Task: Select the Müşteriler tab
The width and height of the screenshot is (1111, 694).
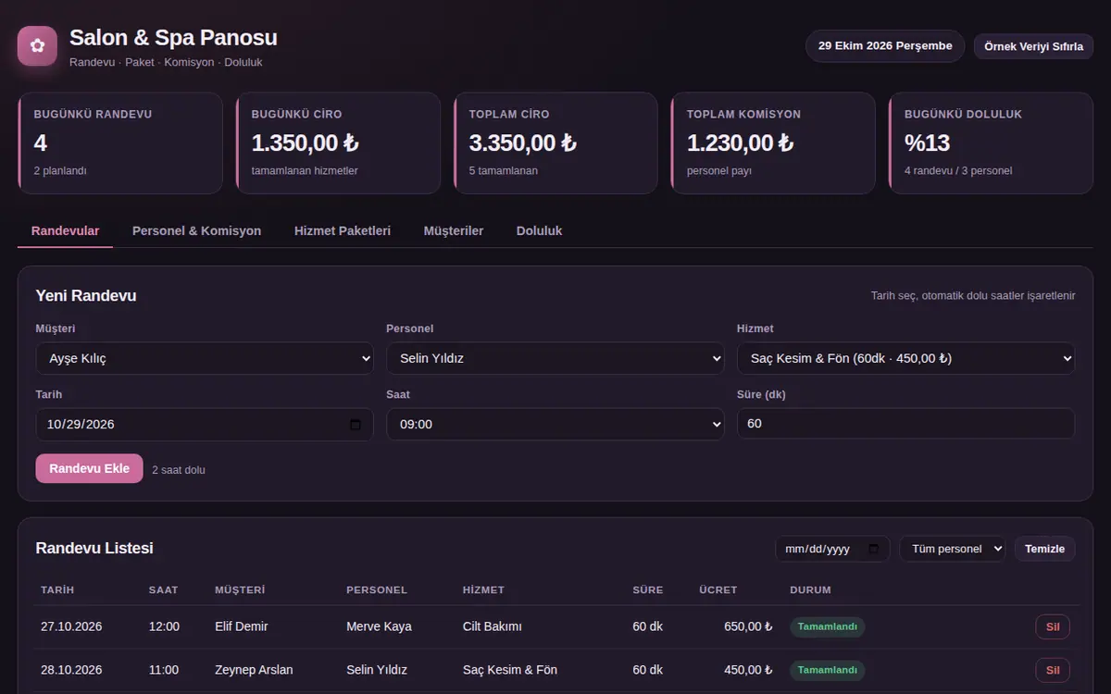Action: point(454,230)
